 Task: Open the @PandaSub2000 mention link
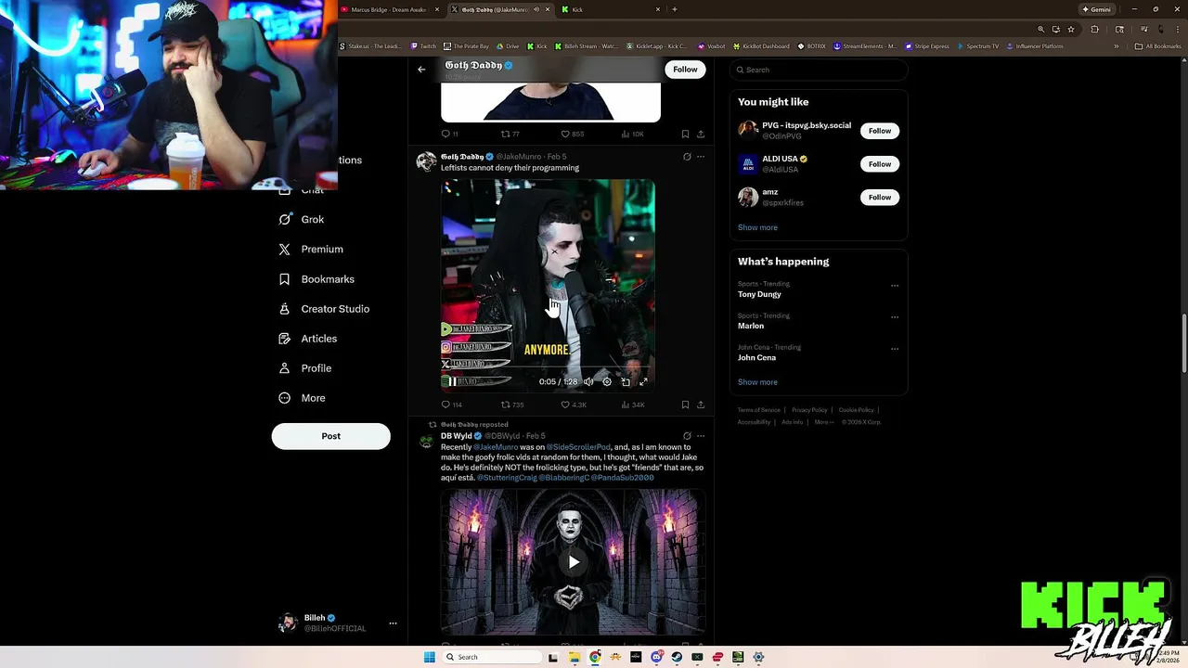tap(623, 478)
